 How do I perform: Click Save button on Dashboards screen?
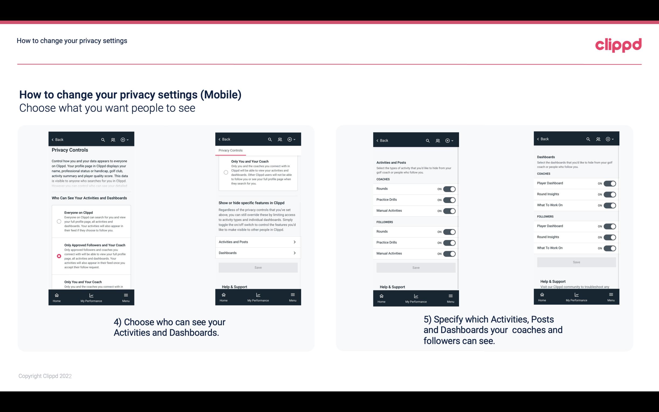click(x=576, y=262)
